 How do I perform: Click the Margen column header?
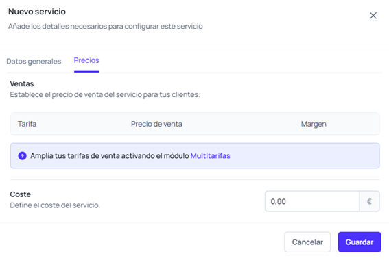pyautogui.click(x=314, y=124)
